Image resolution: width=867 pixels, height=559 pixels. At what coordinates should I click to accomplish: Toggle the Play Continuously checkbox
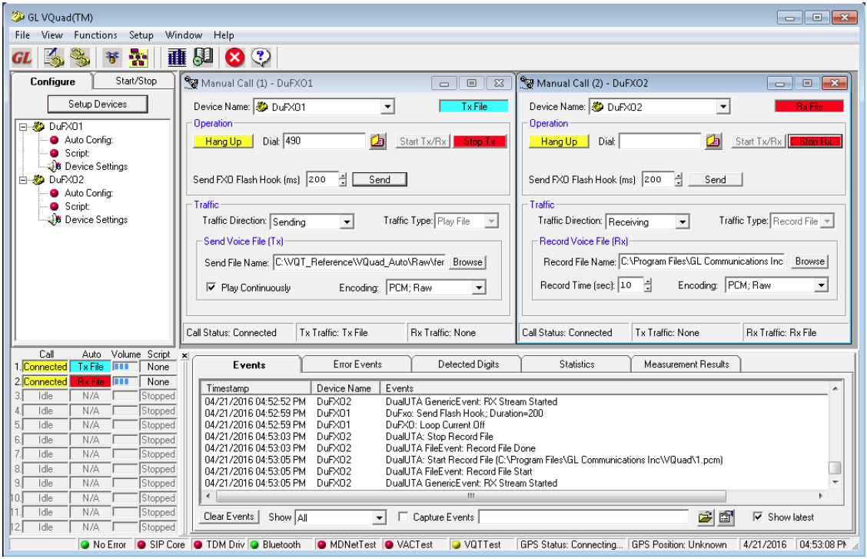coord(211,288)
